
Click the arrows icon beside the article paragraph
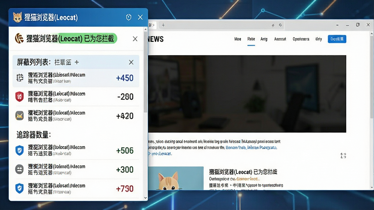343,155
